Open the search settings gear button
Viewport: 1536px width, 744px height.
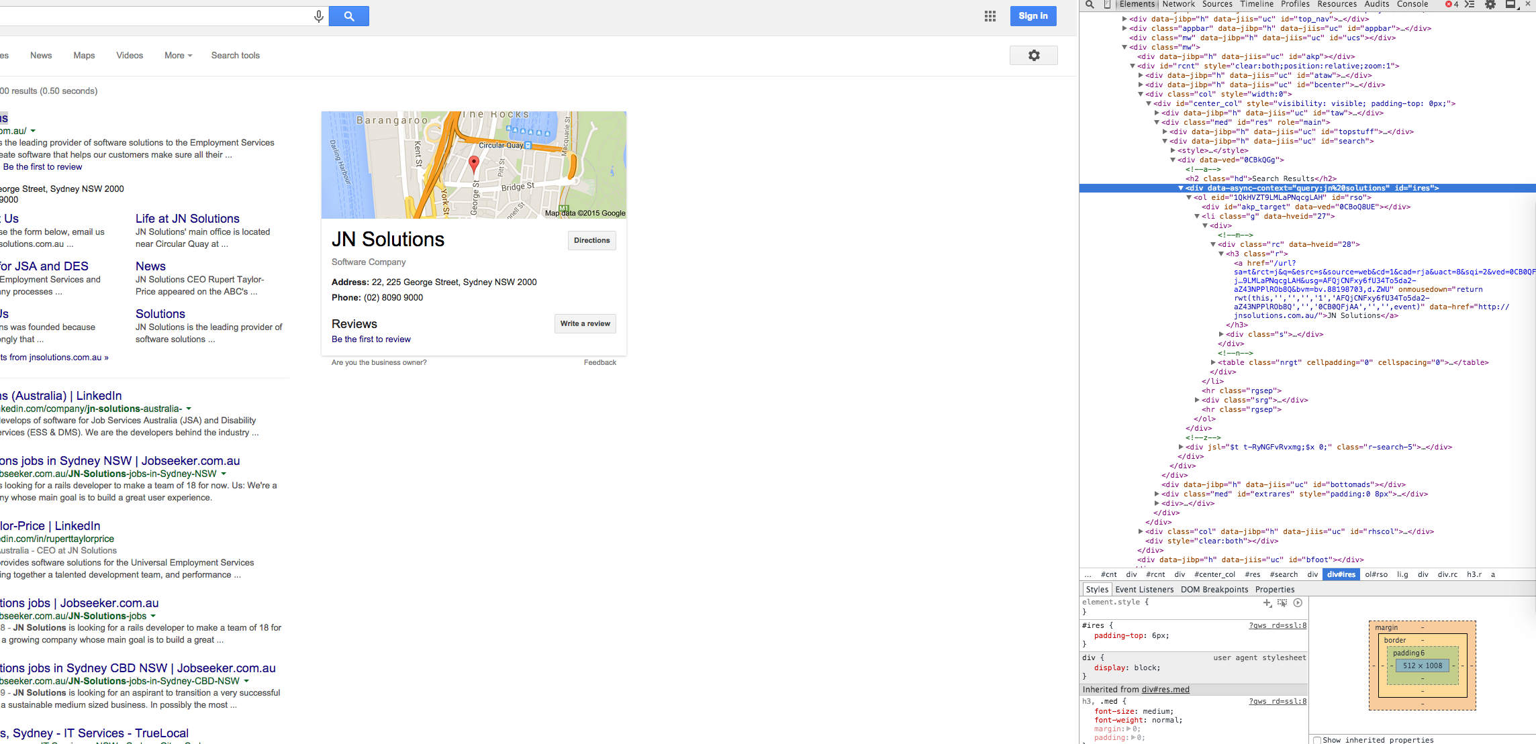1034,56
